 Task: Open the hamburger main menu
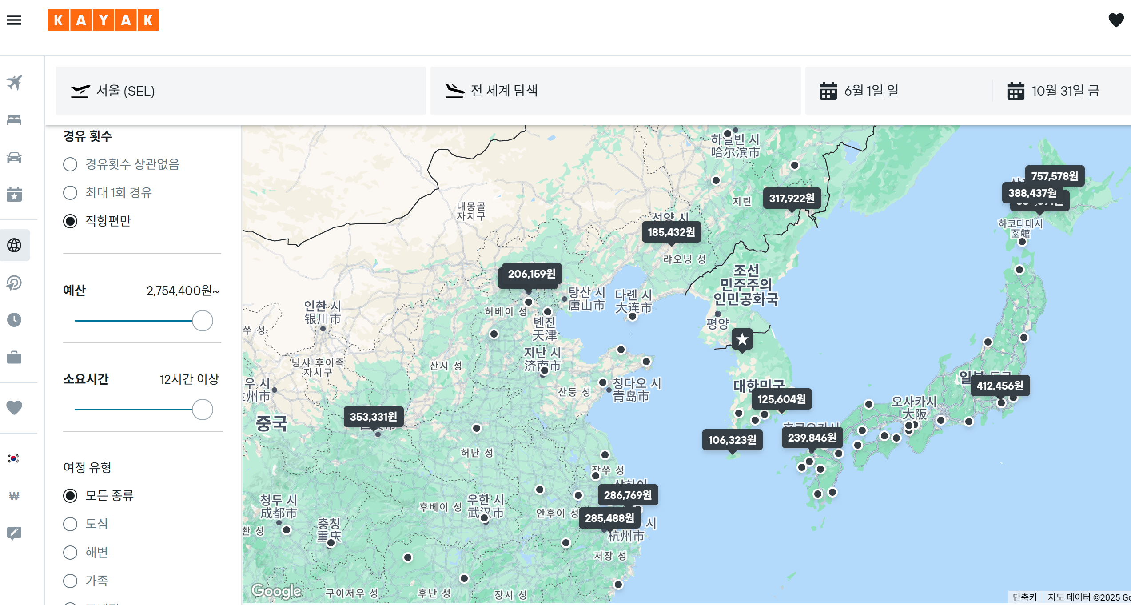click(14, 20)
